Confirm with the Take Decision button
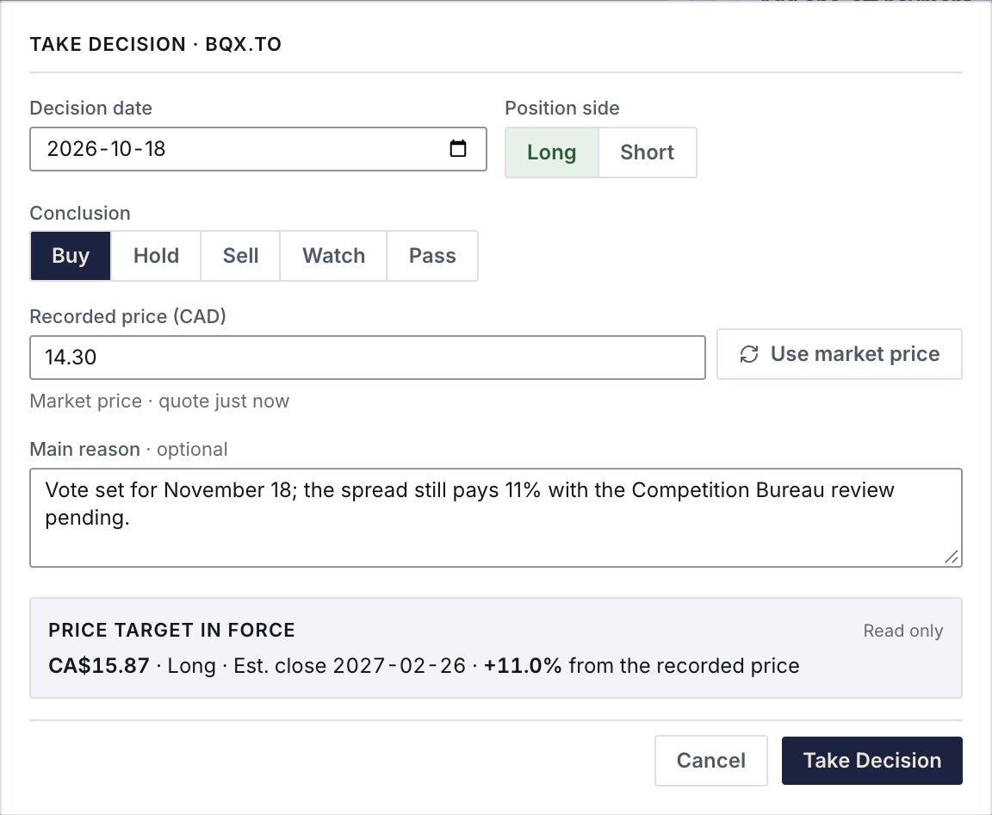The image size is (992, 815). click(872, 761)
